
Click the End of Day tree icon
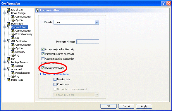coord(8,10)
